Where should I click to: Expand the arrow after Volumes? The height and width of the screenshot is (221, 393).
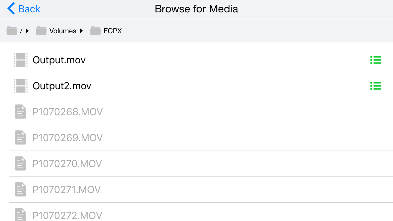82,31
